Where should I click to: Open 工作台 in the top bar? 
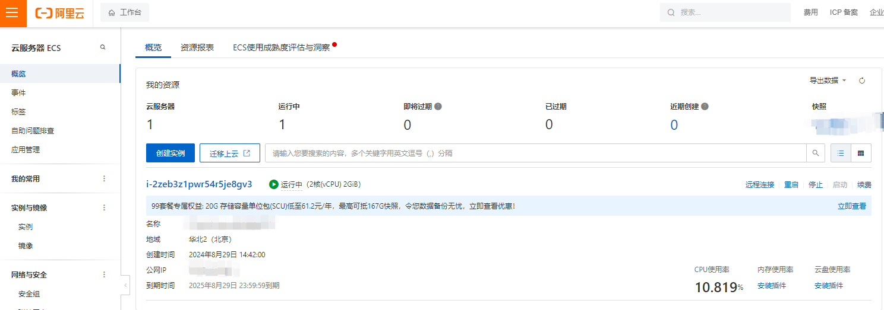point(125,12)
